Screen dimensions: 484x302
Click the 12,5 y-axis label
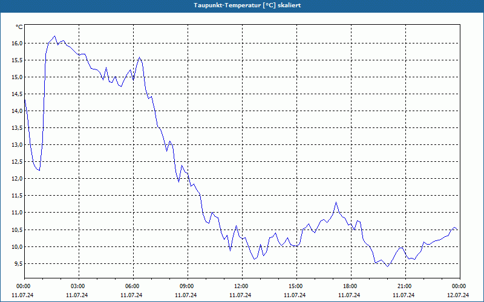(18, 162)
